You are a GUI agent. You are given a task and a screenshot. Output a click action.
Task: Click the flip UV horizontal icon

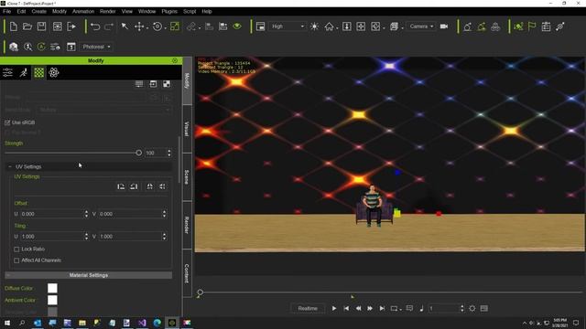coord(149,186)
